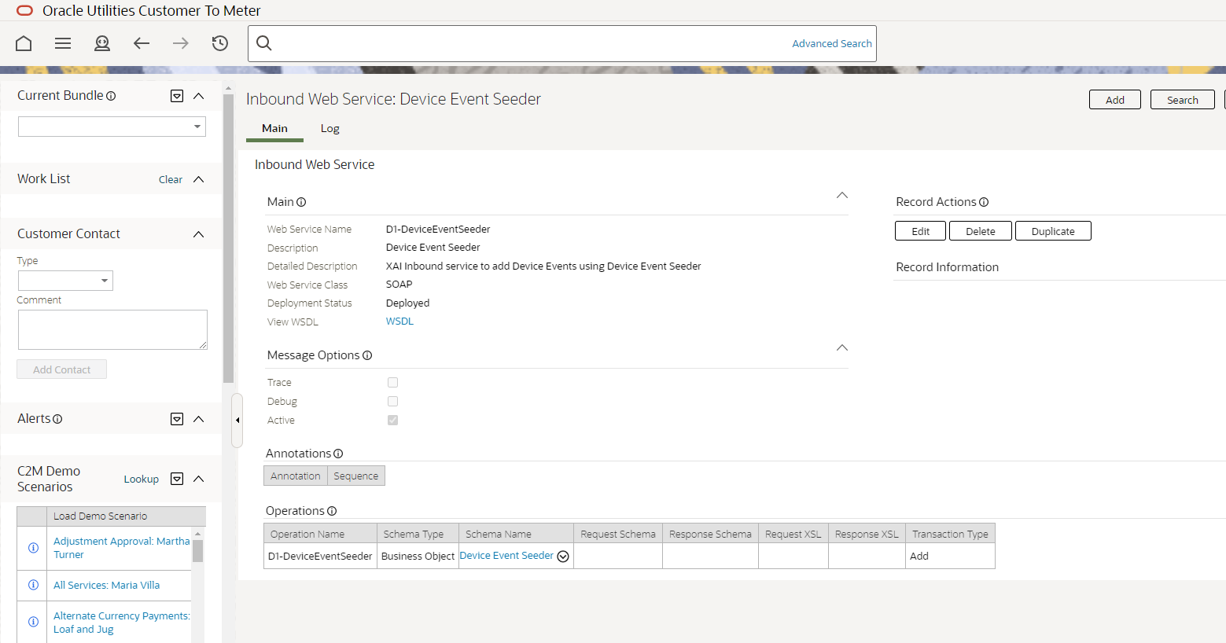Open All Services: Maria Villa scenario
Image resolution: width=1226 pixels, height=643 pixels.
[106, 585]
